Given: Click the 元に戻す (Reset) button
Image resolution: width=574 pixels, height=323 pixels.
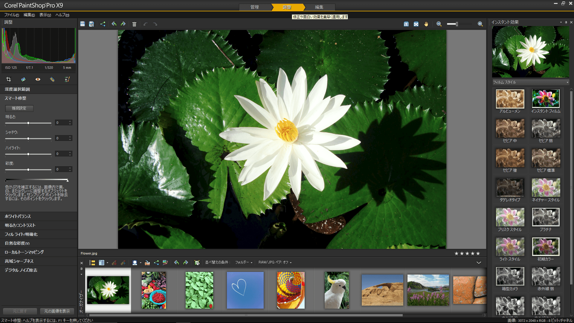Looking at the screenshot, I should point(20,311).
